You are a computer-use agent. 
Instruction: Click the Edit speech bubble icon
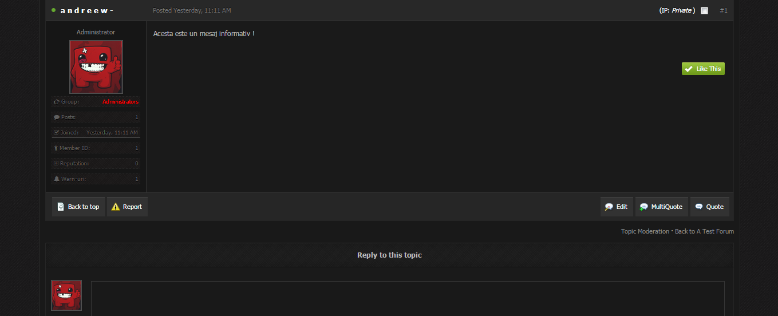tap(609, 207)
